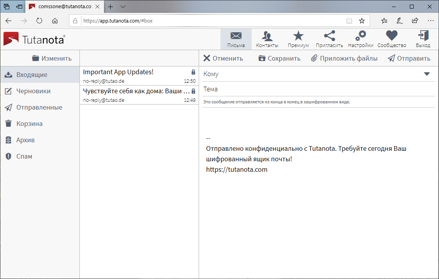Click lock icon on Important App Updates

click(193, 72)
